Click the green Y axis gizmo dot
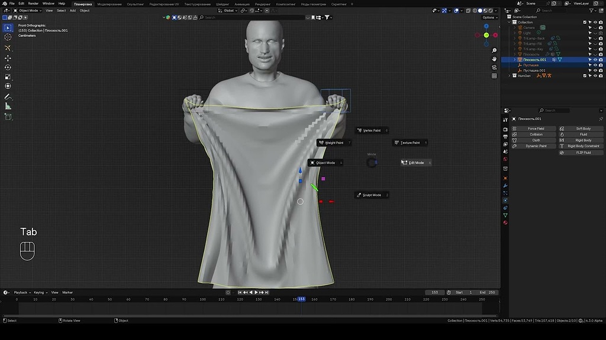606x340 pixels. click(486, 35)
